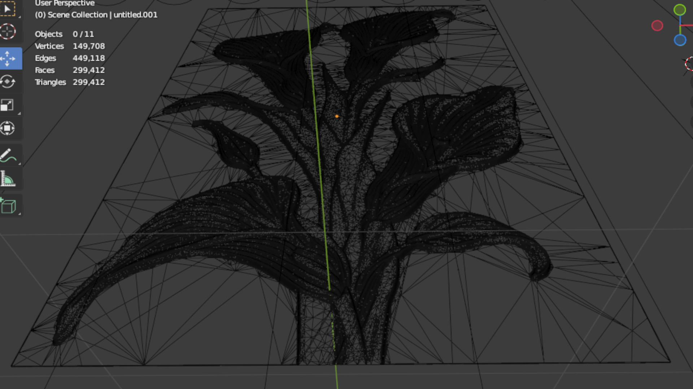693x389 pixels.
Task: Click the Vertices 149,708 statistic
Action: 70,46
